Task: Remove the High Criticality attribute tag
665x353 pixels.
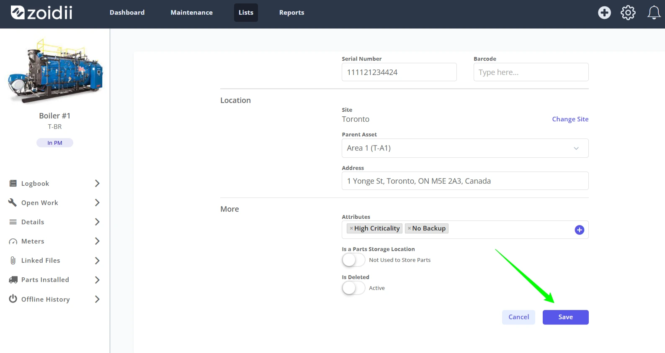Action: click(351, 228)
